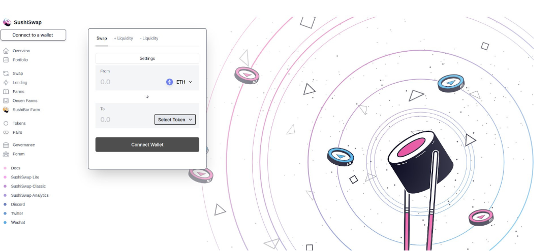
Task: Open the Docs link
Action: pyautogui.click(x=15, y=168)
